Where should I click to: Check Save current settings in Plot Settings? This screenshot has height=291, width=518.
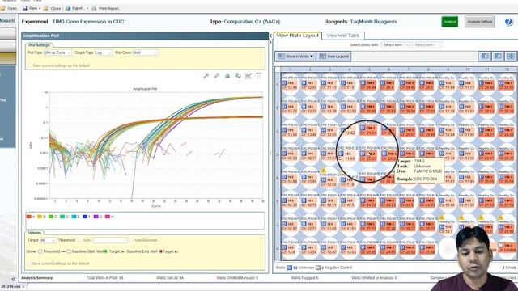pos(30,65)
